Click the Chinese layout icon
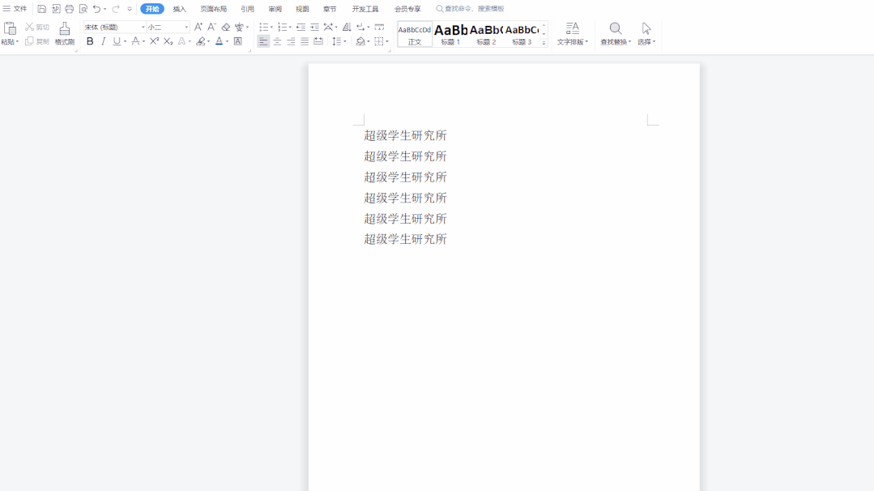 tap(328, 27)
